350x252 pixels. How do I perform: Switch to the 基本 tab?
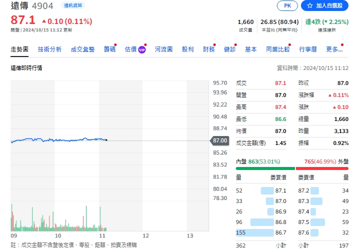pyautogui.click(x=251, y=49)
